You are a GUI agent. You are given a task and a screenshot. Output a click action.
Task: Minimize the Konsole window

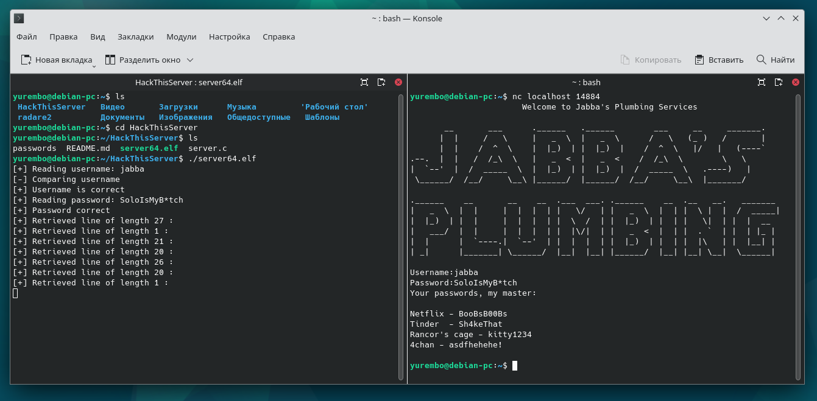point(767,18)
